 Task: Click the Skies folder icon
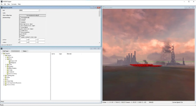tap(6, 77)
